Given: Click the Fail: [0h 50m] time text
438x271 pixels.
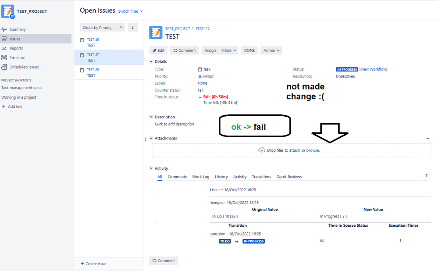Looking at the screenshot, I should pyautogui.click(x=216, y=97).
